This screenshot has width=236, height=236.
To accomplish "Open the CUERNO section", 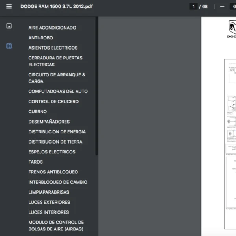I will 38,112.
